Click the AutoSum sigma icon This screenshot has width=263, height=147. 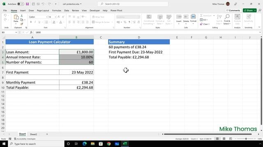201,16
